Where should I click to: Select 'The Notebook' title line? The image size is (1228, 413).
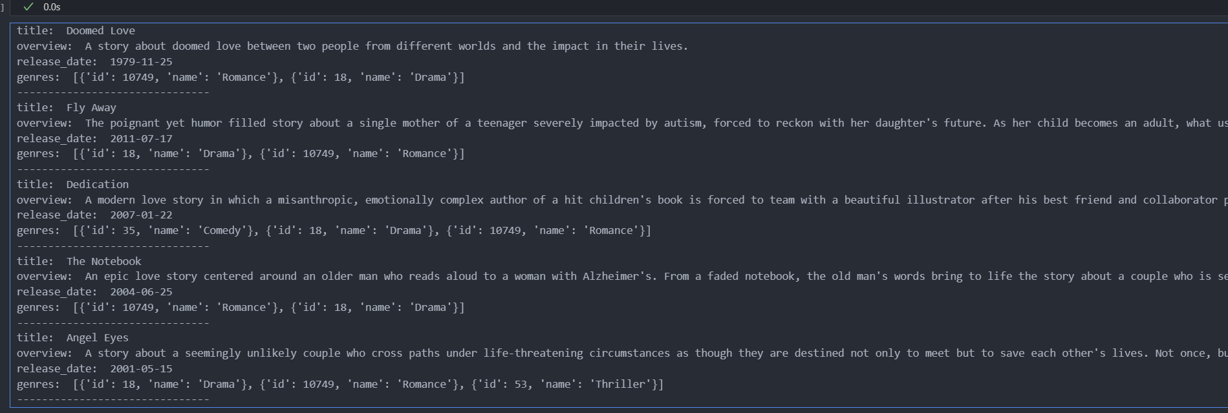79,261
